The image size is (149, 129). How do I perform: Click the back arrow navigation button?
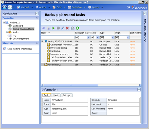click(5, 7)
